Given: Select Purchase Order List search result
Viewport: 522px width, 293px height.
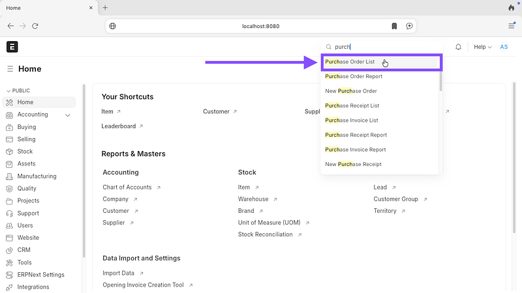Looking at the screenshot, I should 350,62.
